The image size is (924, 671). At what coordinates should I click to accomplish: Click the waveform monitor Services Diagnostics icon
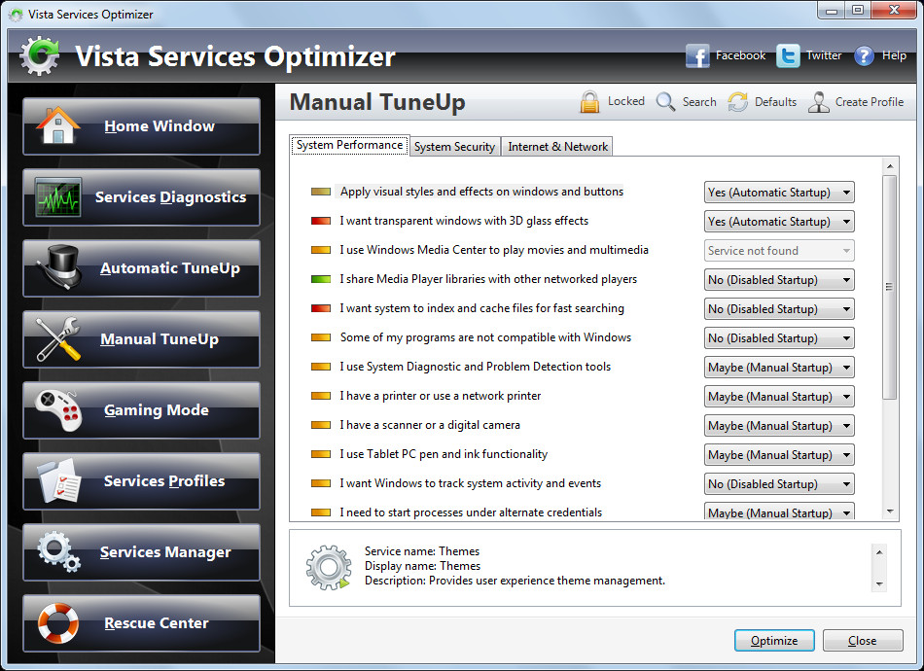pyautogui.click(x=57, y=196)
